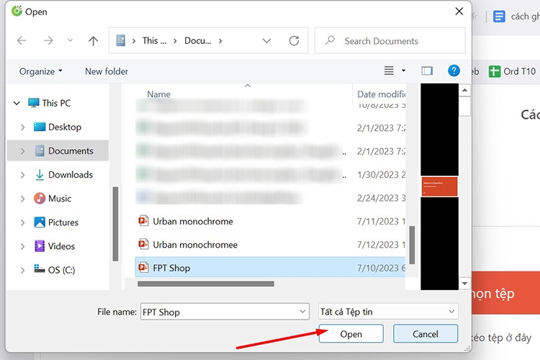Sort files by Name column header
The width and height of the screenshot is (540, 360).
click(158, 94)
